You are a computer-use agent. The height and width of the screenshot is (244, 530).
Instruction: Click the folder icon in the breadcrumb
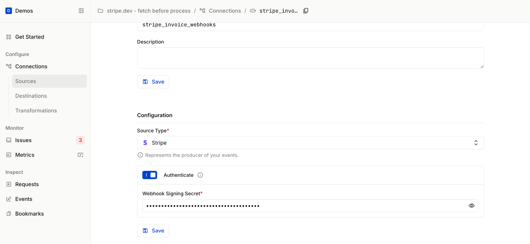click(x=100, y=11)
